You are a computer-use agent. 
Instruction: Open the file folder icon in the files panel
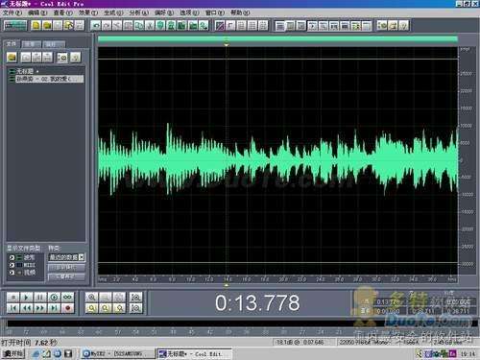[x=12, y=58]
